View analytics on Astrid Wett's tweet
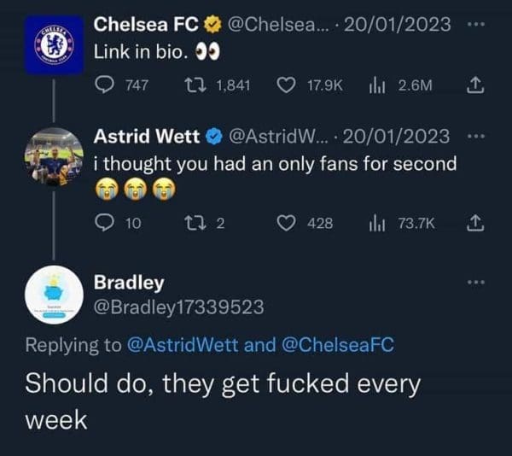The width and height of the screenshot is (512, 456). click(x=374, y=223)
